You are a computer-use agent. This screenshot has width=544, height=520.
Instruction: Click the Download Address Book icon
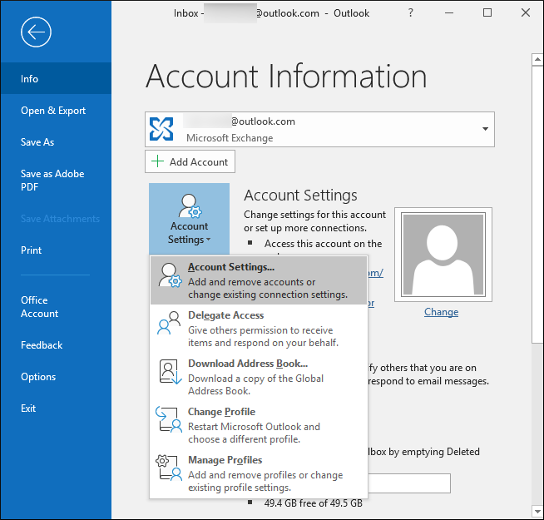pos(170,372)
